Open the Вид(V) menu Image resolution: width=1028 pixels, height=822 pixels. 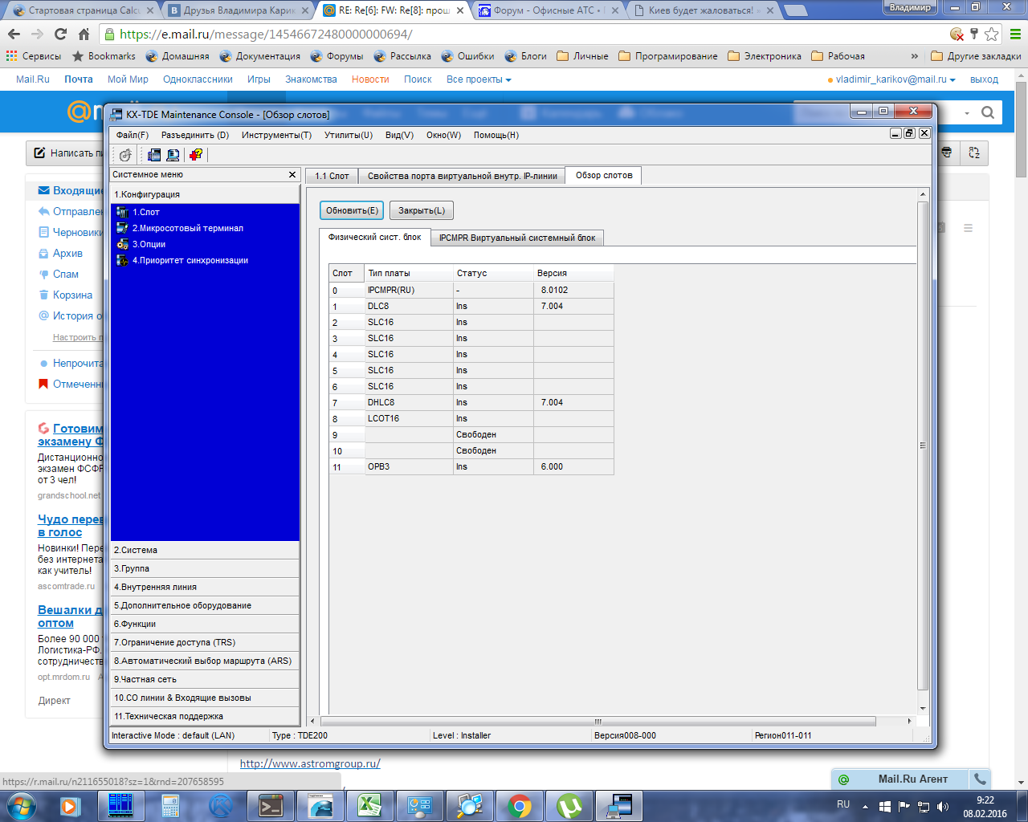coord(399,135)
